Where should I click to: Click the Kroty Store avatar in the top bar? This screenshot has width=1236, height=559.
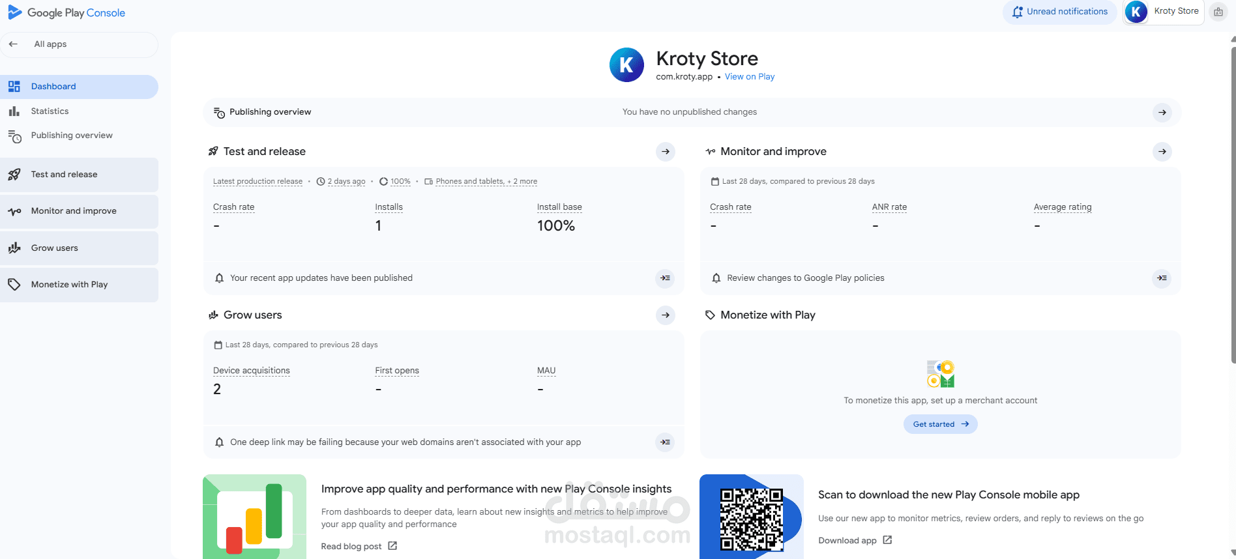click(x=1136, y=12)
